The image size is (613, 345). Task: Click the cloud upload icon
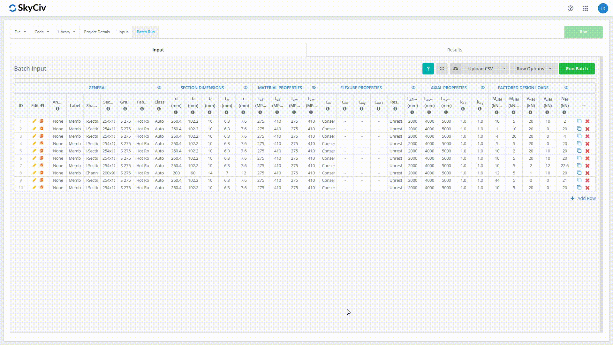(x=456, y=69)
